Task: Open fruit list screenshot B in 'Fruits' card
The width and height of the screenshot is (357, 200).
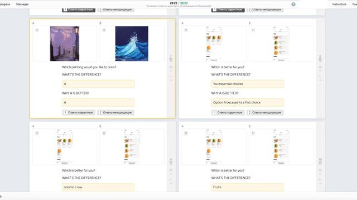Action: coord(281,147)
